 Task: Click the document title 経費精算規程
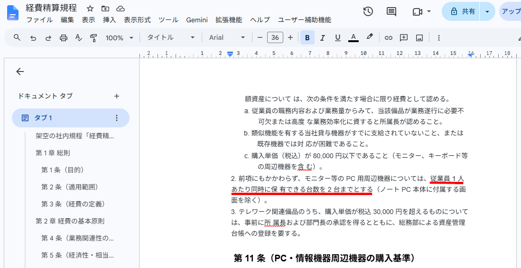point(52,8)
